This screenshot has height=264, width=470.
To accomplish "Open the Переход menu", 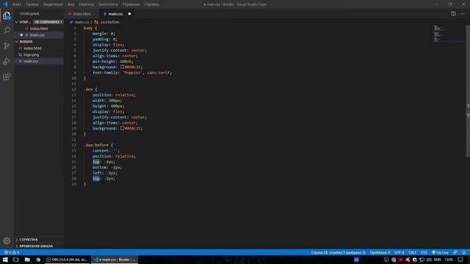I will coord(87,4).
